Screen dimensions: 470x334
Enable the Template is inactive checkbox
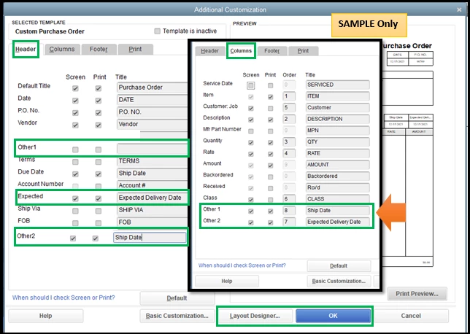[157, 31]
